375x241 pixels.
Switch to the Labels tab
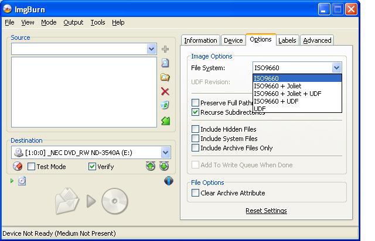(287, 40)
